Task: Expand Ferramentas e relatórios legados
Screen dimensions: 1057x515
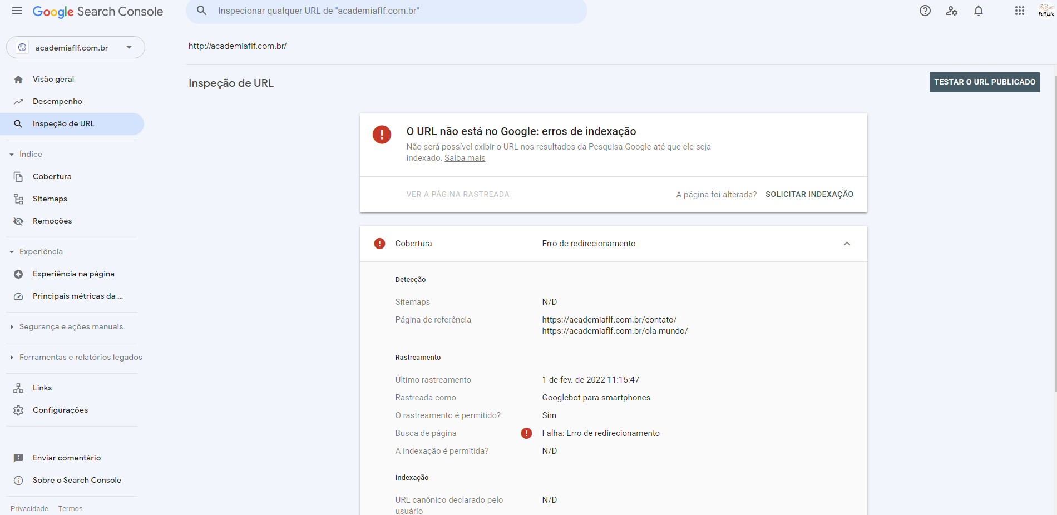Action: pyautogui.click(x=12, y=358)
